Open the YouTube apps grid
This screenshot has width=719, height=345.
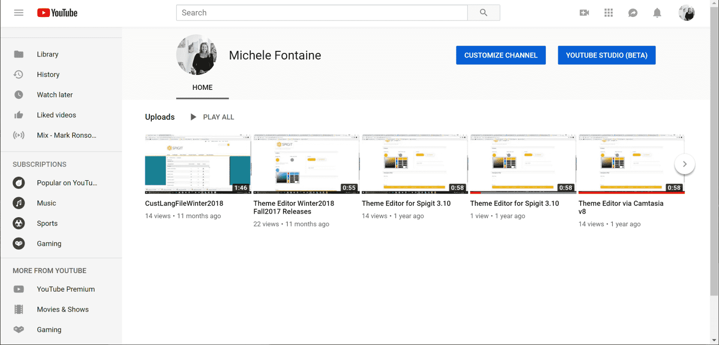point(608,13)
